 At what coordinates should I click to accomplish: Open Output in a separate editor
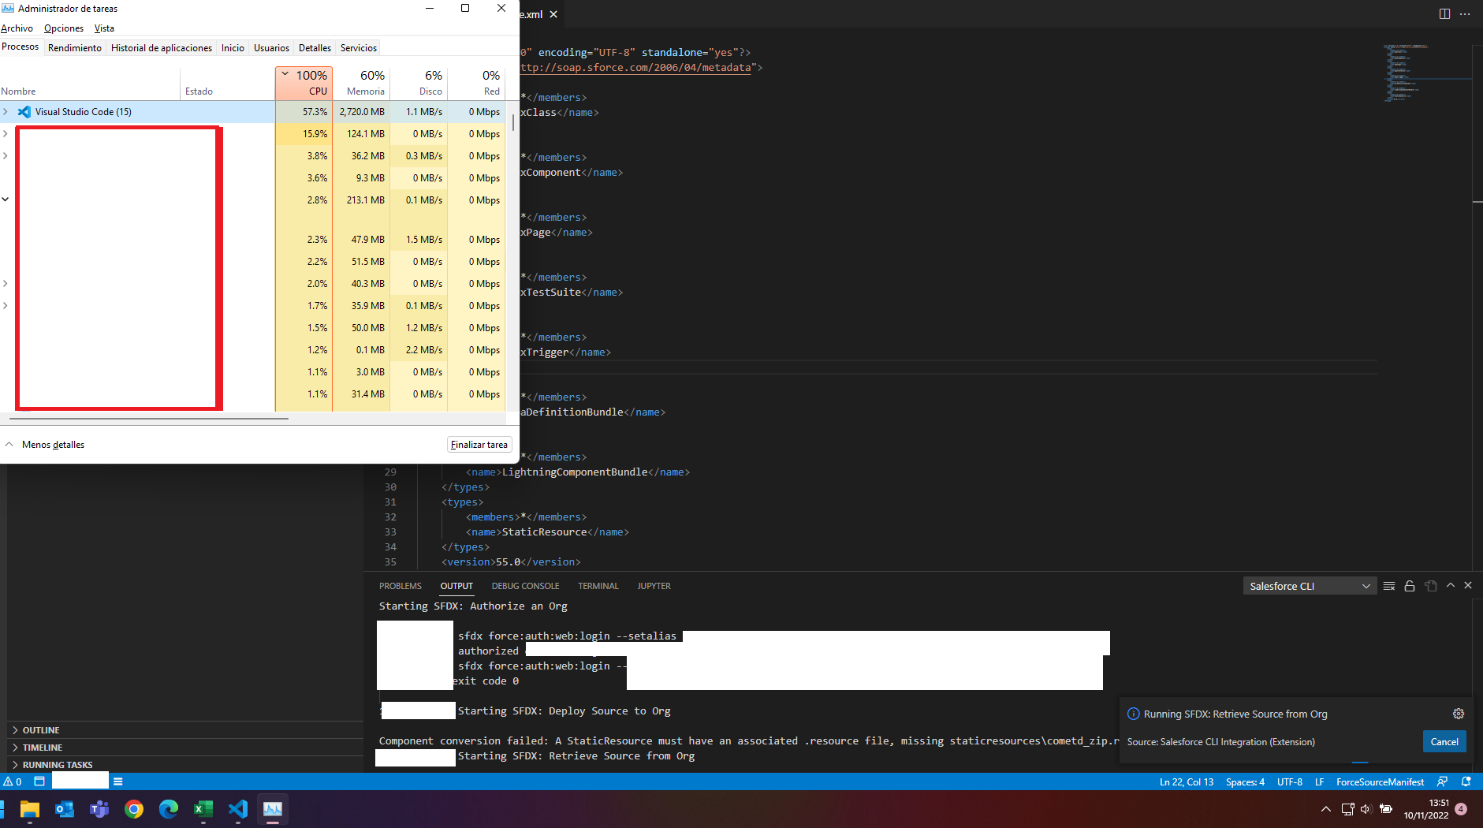[1429, 585]
